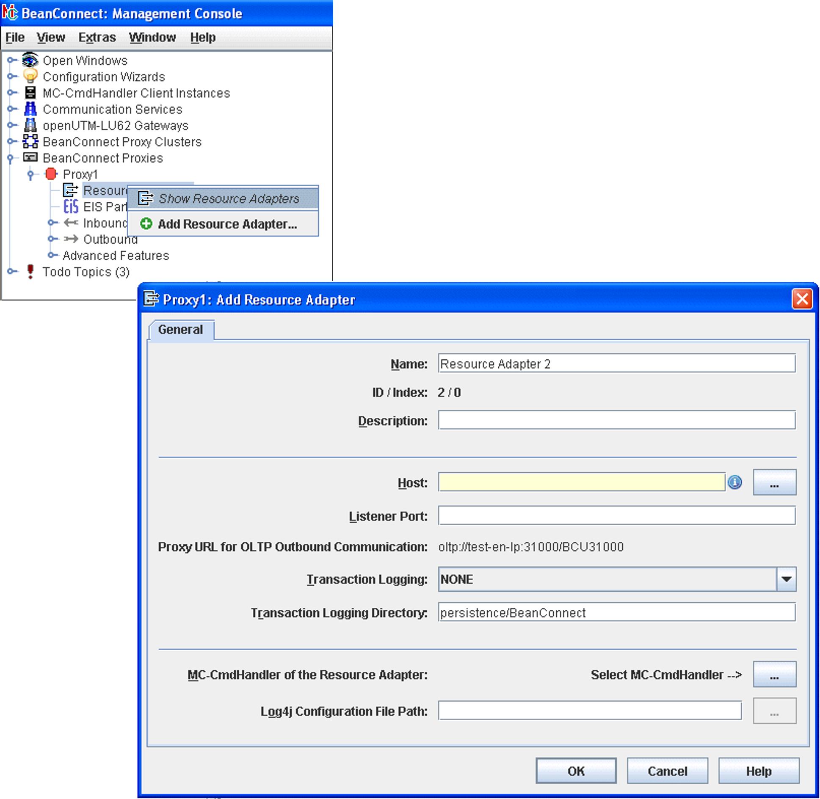Select the General tab
Screen dimensions: 820x799
(181, 330)
